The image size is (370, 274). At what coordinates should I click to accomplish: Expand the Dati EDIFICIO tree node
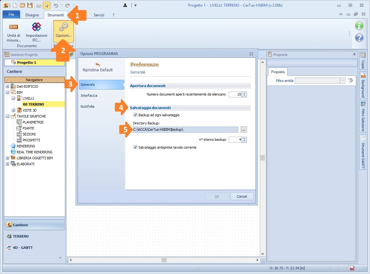pyautogui.click(x=8, y=86)
